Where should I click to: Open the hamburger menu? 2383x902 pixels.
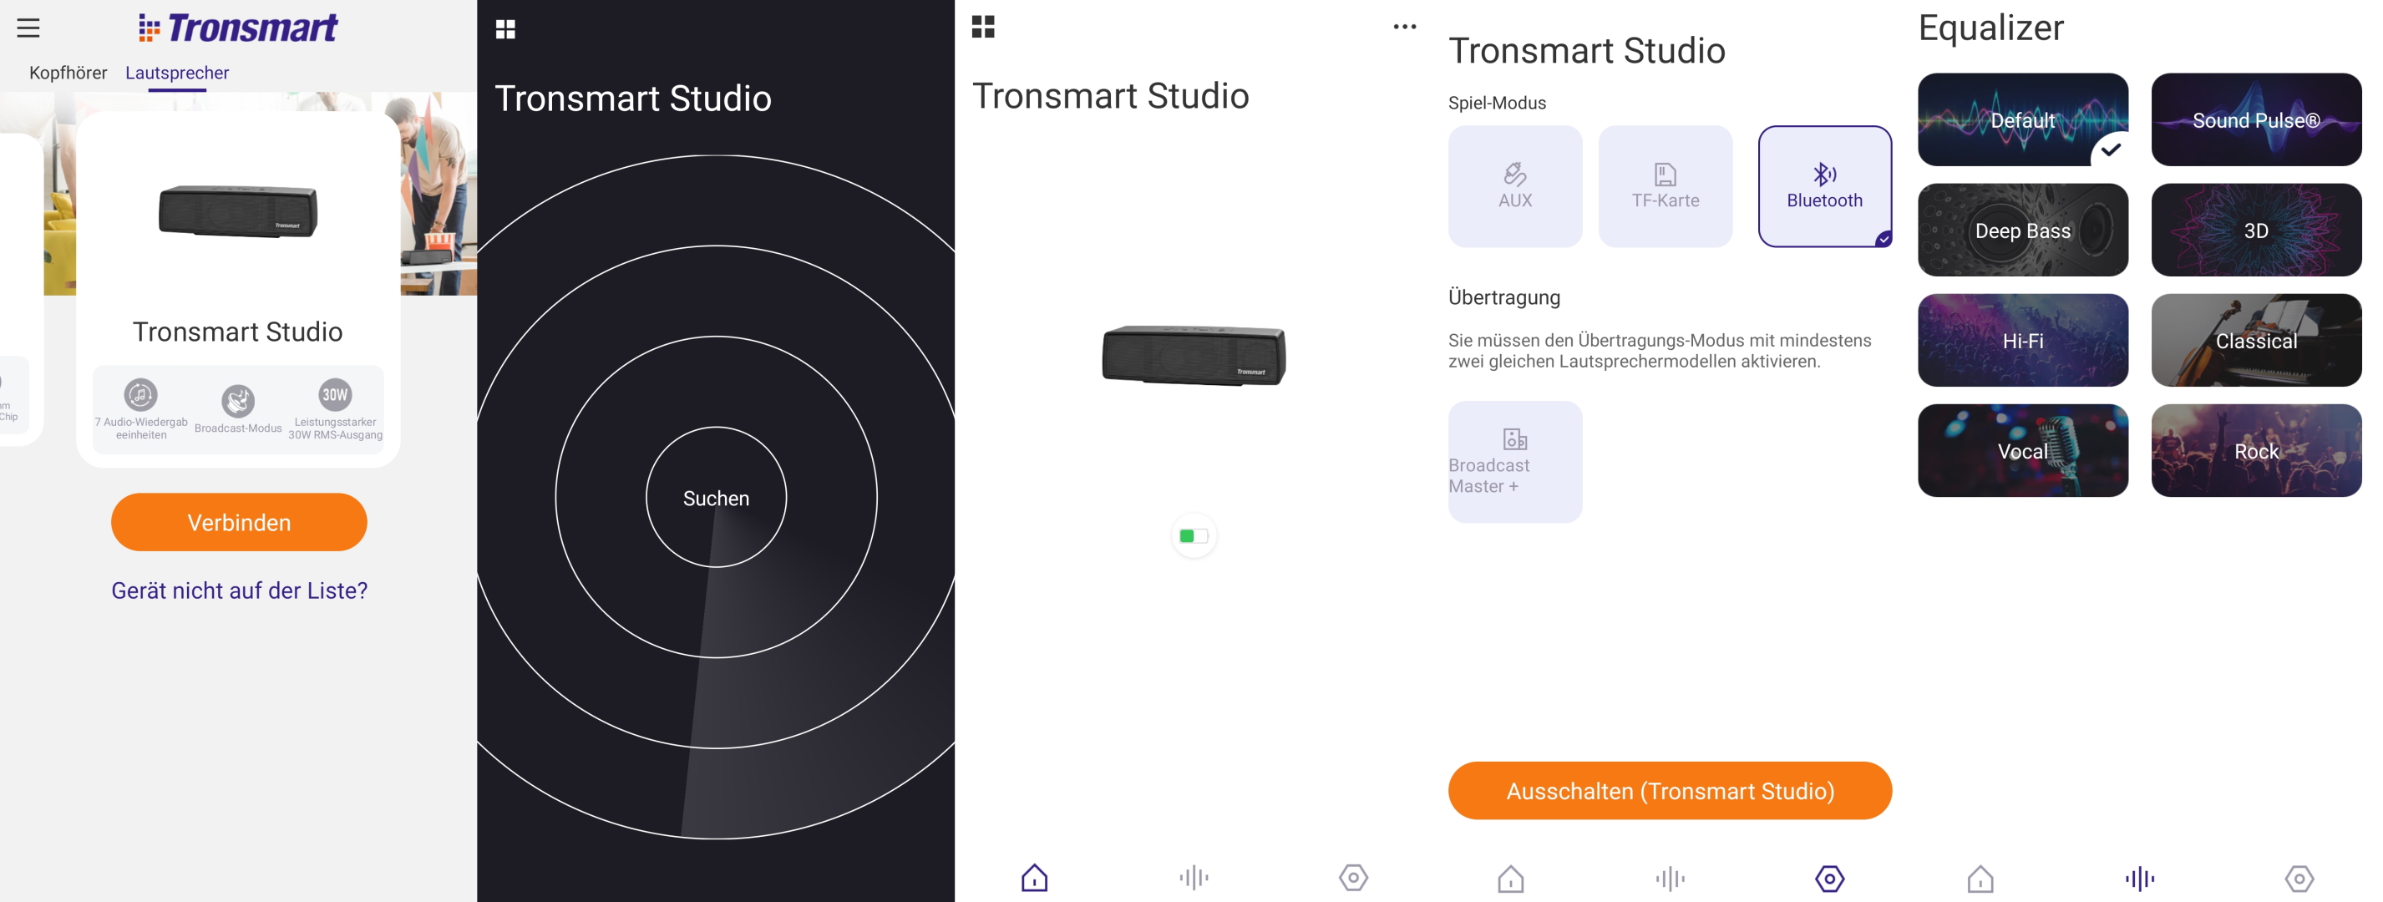pos(28,28)
